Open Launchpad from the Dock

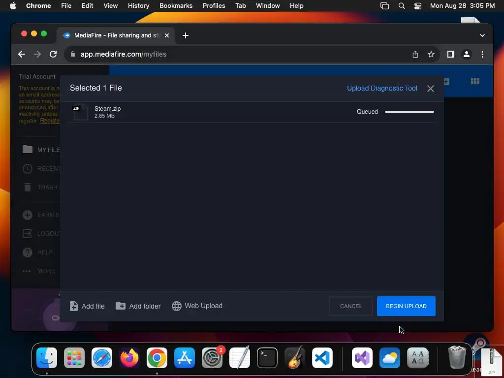(x=74, y=358)
